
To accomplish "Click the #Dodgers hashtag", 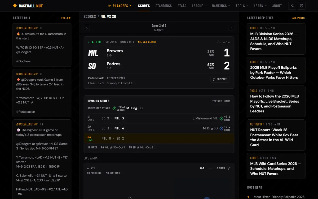I will point(23,61).
